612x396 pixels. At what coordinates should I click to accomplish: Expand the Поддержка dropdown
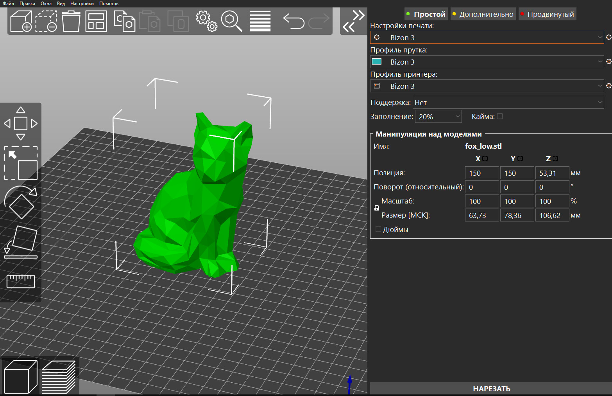tap(508, 103)
